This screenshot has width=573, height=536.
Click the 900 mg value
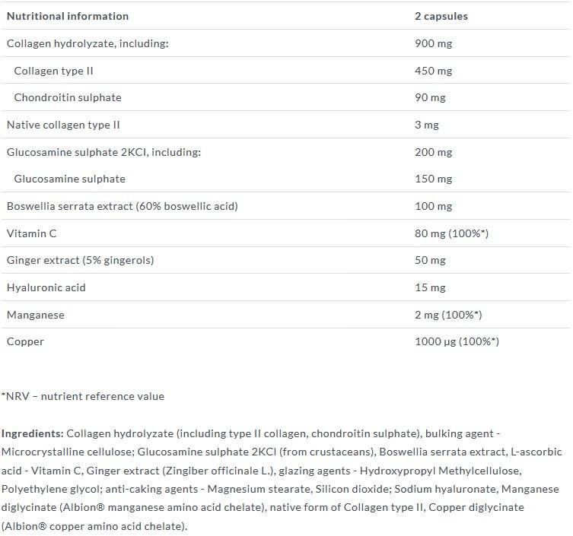(433, 43)
